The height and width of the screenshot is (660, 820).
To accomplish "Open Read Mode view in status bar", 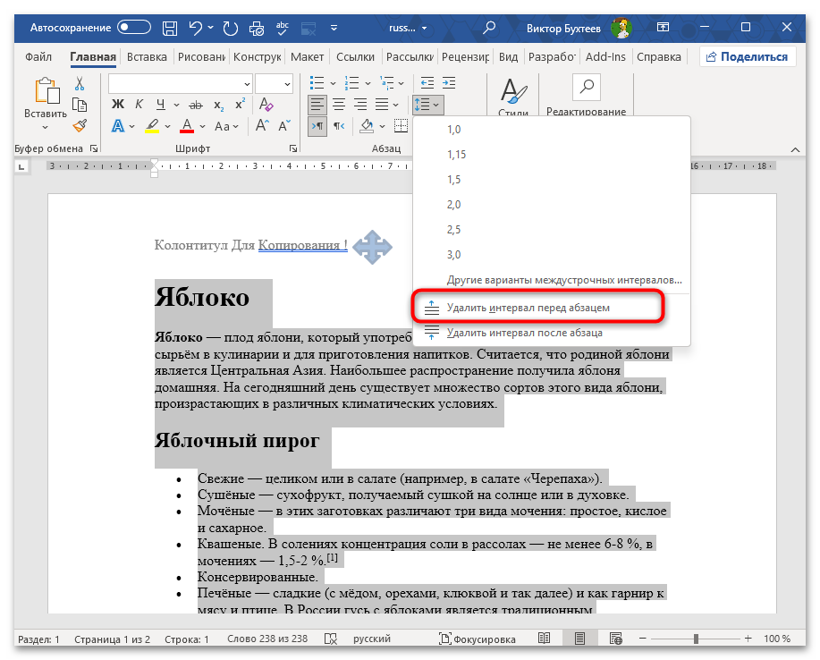I will (544, 638).
